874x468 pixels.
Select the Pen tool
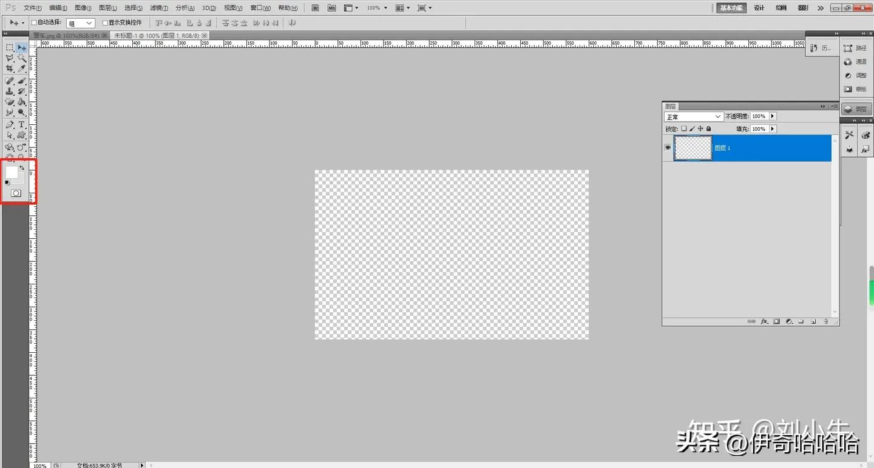click(x=9, y=124)
